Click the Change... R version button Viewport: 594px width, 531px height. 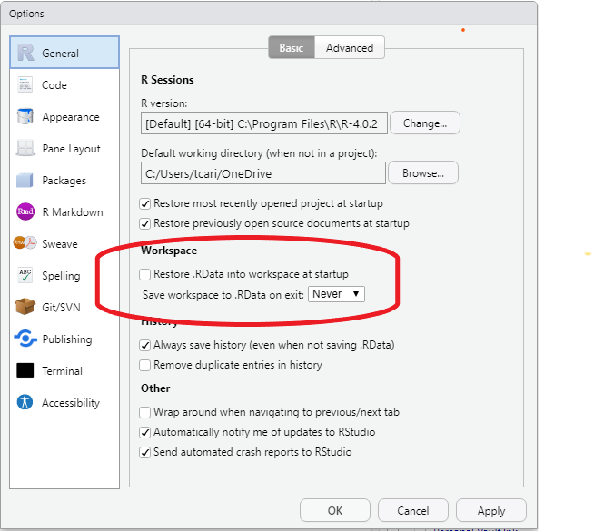pyautogui.click(x=426, y=123)
